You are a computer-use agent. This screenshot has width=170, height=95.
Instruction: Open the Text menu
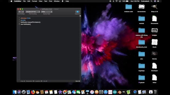[46, 1]
